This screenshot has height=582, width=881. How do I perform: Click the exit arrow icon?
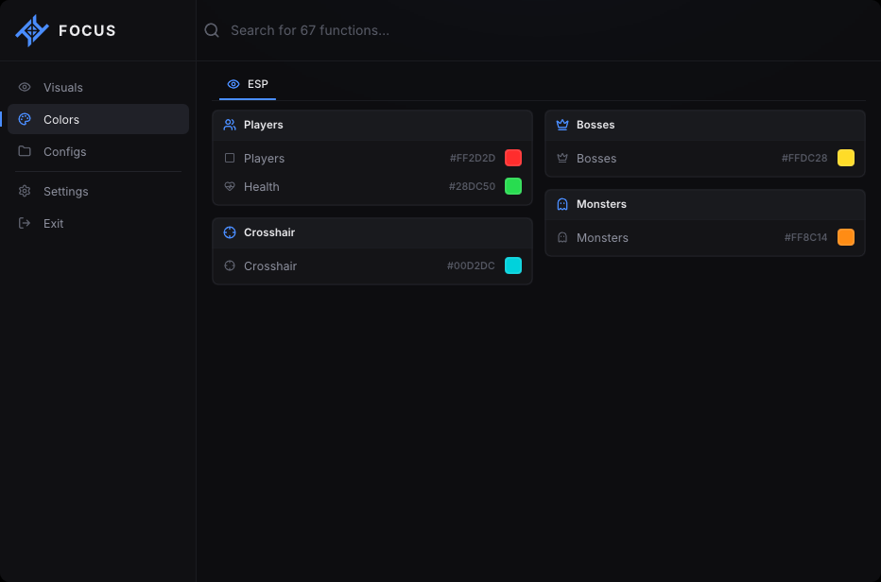[25, 223]
